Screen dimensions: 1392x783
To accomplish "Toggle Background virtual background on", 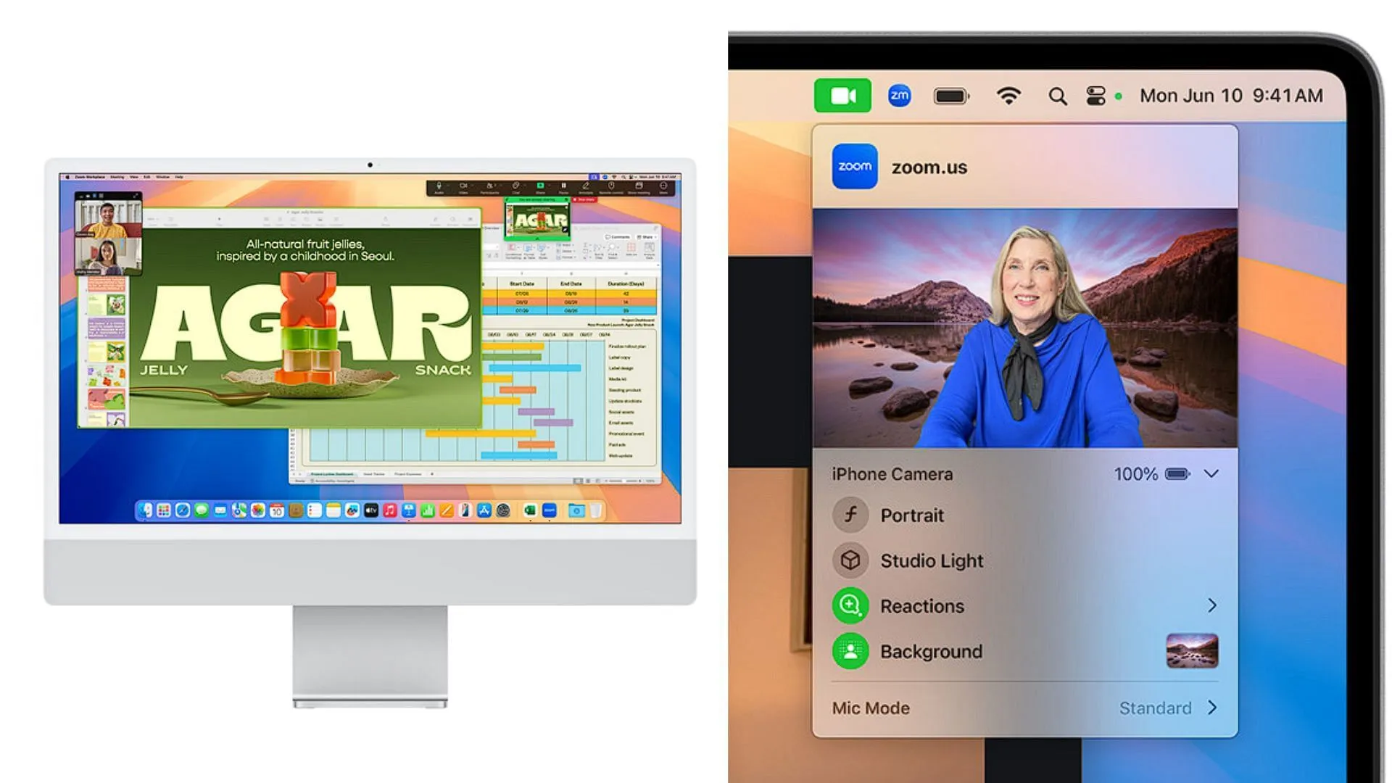I will point(849,650).
